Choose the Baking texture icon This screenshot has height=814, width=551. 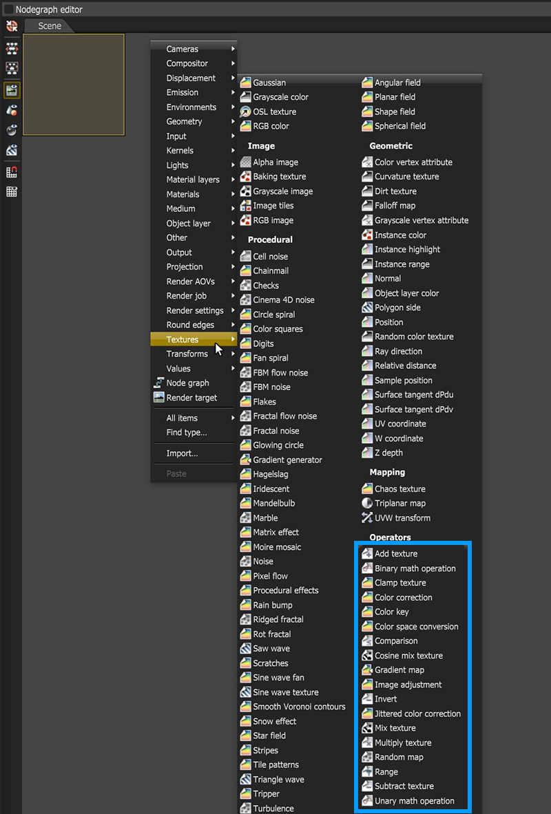click(x=245, y=177)
